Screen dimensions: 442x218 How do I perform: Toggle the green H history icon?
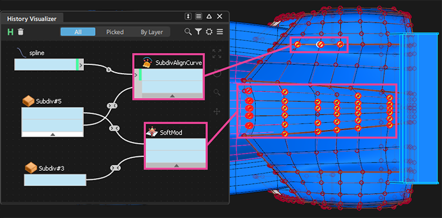[10, 32]
